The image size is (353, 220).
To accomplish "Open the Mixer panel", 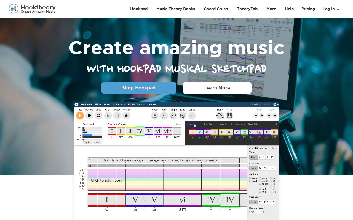I will (117, 116).
